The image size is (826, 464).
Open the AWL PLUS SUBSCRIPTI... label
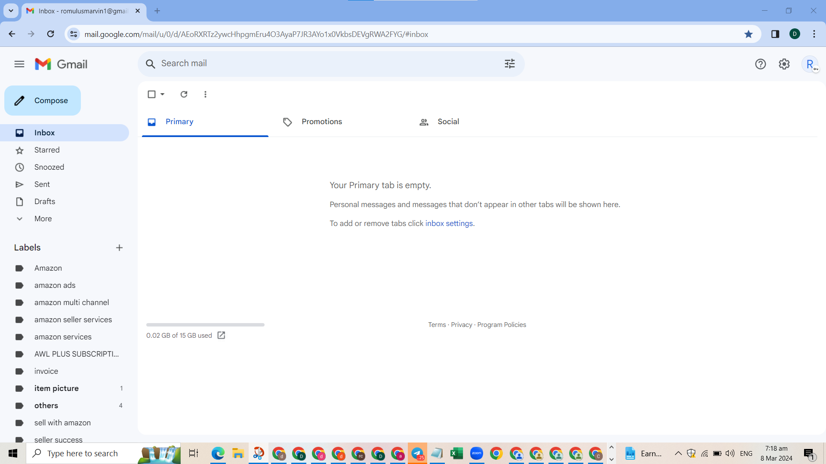coord(65,354)
